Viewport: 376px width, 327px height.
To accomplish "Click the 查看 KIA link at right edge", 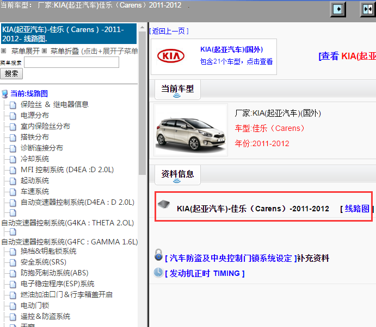I will tap(347, 56).
